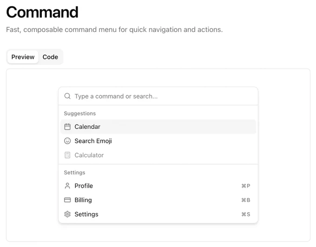316x247 pixels.
Task: Click the gear icon beside Settings
Action: (x=67, y=214)
